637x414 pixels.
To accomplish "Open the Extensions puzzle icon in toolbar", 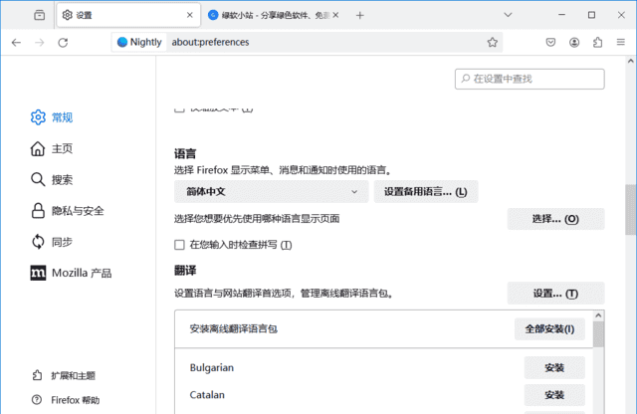I will pyautogui.click(x=597, y=42).
